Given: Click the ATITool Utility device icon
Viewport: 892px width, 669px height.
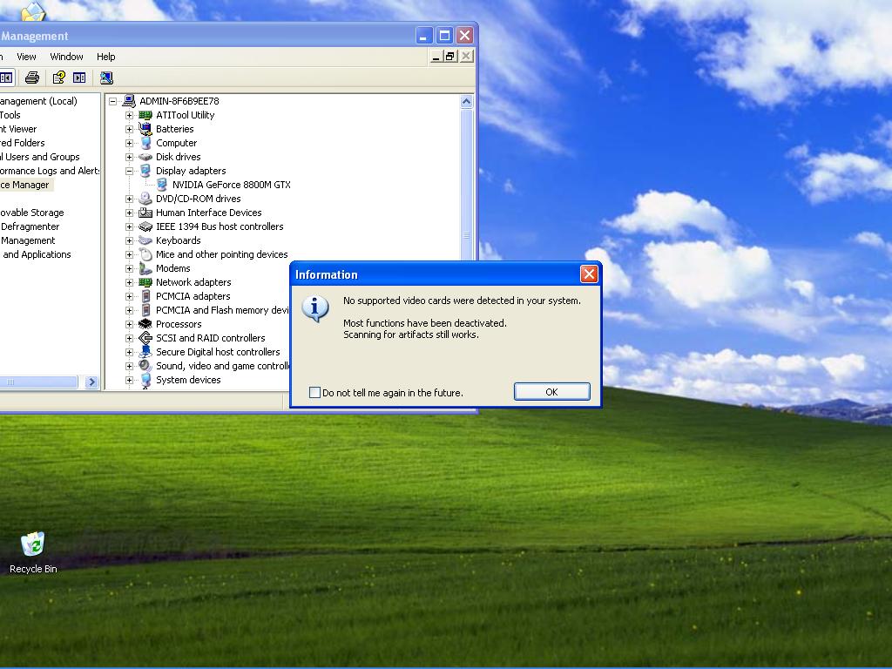Looking at the screenshot, I should tap(145, 115).
